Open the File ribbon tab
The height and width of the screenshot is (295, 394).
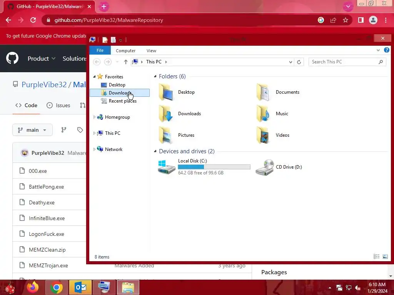[100, 50]
